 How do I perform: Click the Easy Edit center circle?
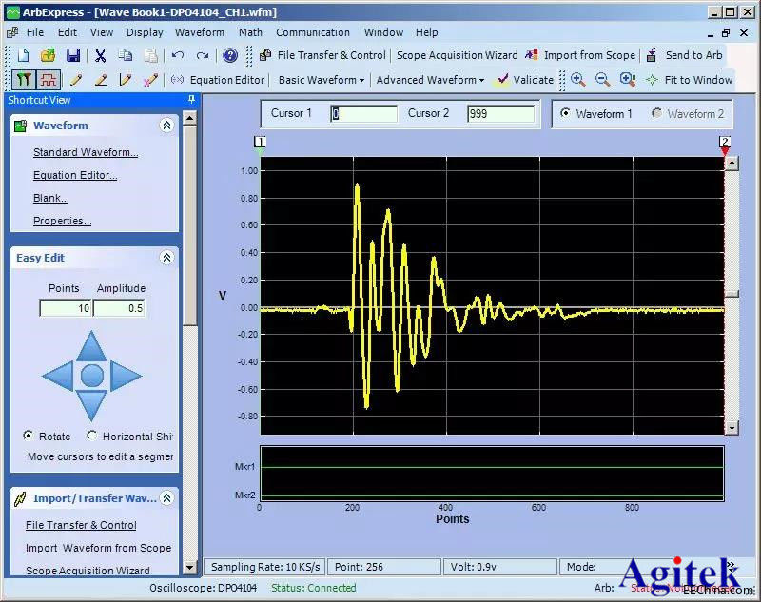tap(91, 376)
